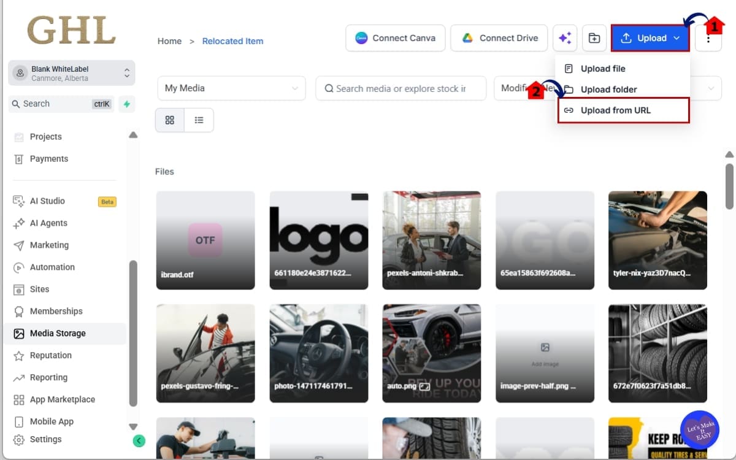Click the Projects sidebar icon

point(19,137)
